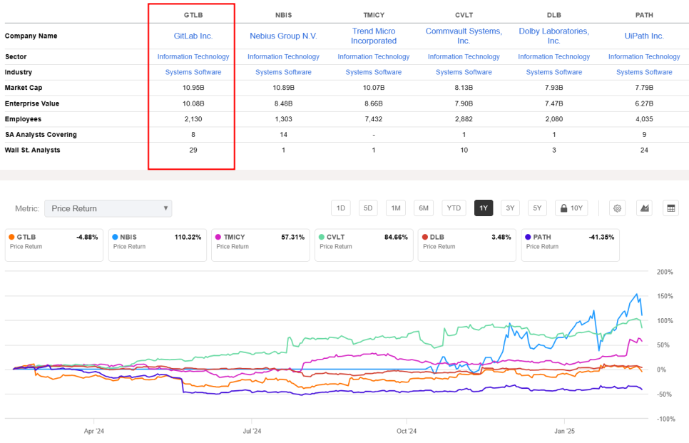Select the 5Y time range

(537, 208)
